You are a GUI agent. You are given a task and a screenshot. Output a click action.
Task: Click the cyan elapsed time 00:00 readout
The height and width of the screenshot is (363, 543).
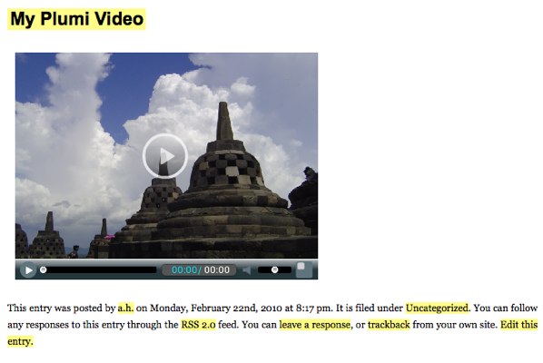pyautogui.click(x=184, y=270)
